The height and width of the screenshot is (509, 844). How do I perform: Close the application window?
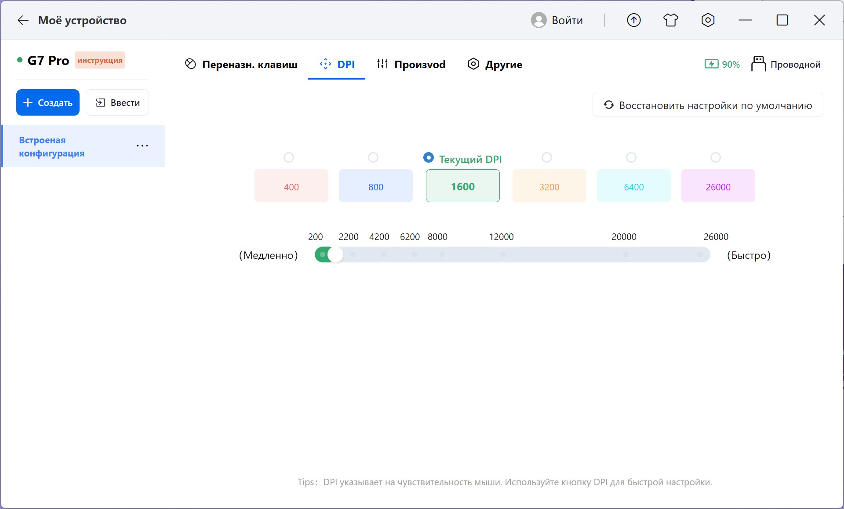coord(819,20)
